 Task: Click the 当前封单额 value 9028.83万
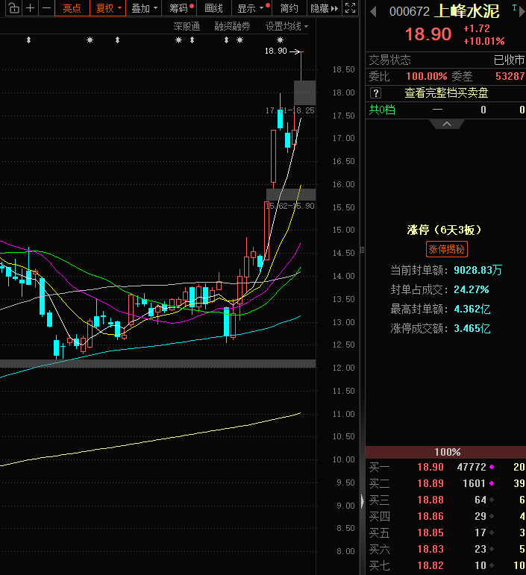point(478,270)
